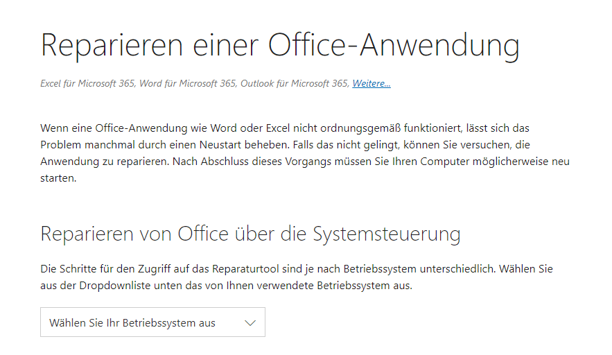The width and height of the screenshot is (612, 355).
Task: Click the word 'Abschluss' in the intro paragraph
Action: pos(225,162)
